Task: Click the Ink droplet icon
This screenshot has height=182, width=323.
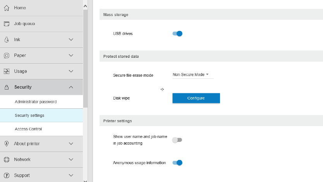Action: coord(7,40)
